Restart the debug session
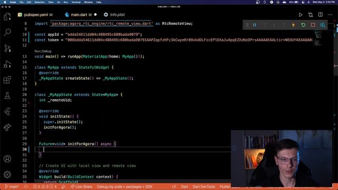This screenshot has height=190, width=338. tap(303, 25)
